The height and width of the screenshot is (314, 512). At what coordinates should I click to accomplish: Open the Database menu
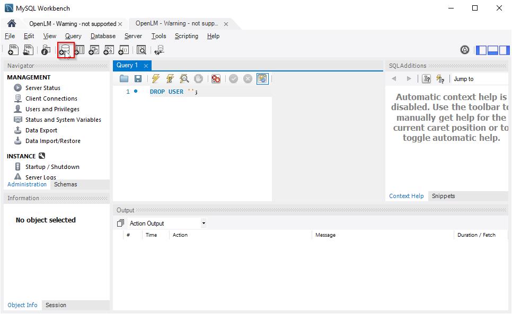point(103,36)
